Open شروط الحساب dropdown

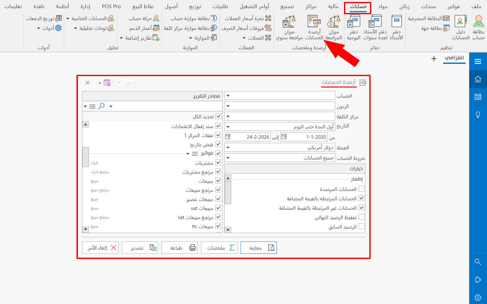(x=228, y=158)
